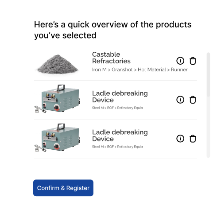Image resolution: width=221 pixels, height=210 pixels.
Task: Select the first Ladle debreaking Device title
Action: [x=120, y=97]
